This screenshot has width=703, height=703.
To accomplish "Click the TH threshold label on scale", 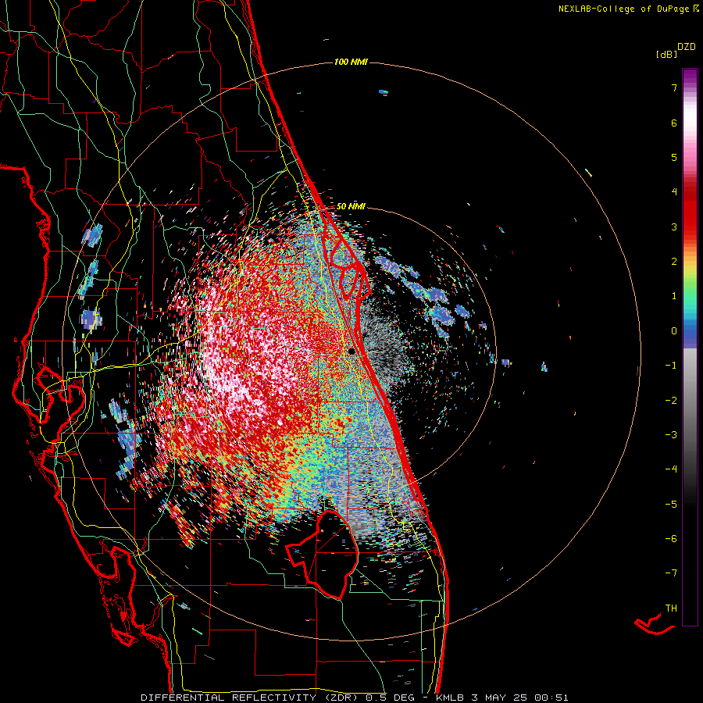I will [671, 608].
